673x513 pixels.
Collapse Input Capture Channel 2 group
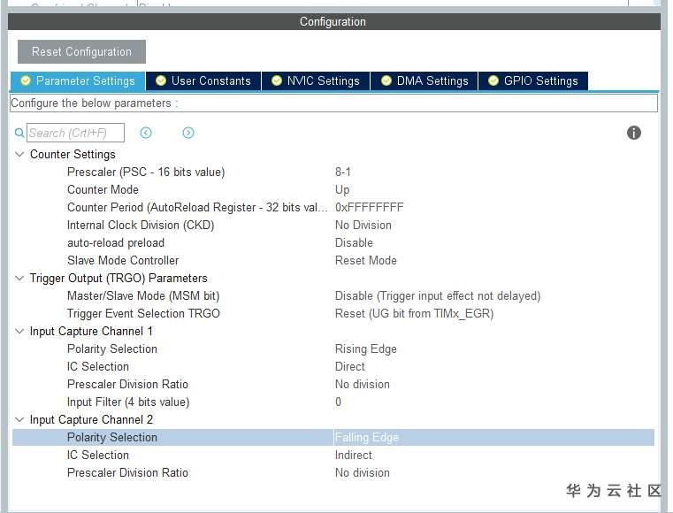[x=19, y=419]
